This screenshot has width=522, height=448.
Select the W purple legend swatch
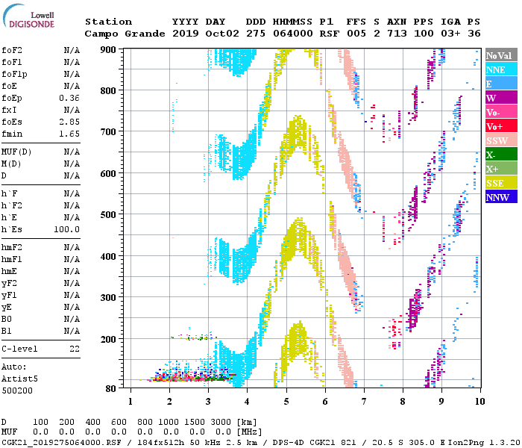501,98
